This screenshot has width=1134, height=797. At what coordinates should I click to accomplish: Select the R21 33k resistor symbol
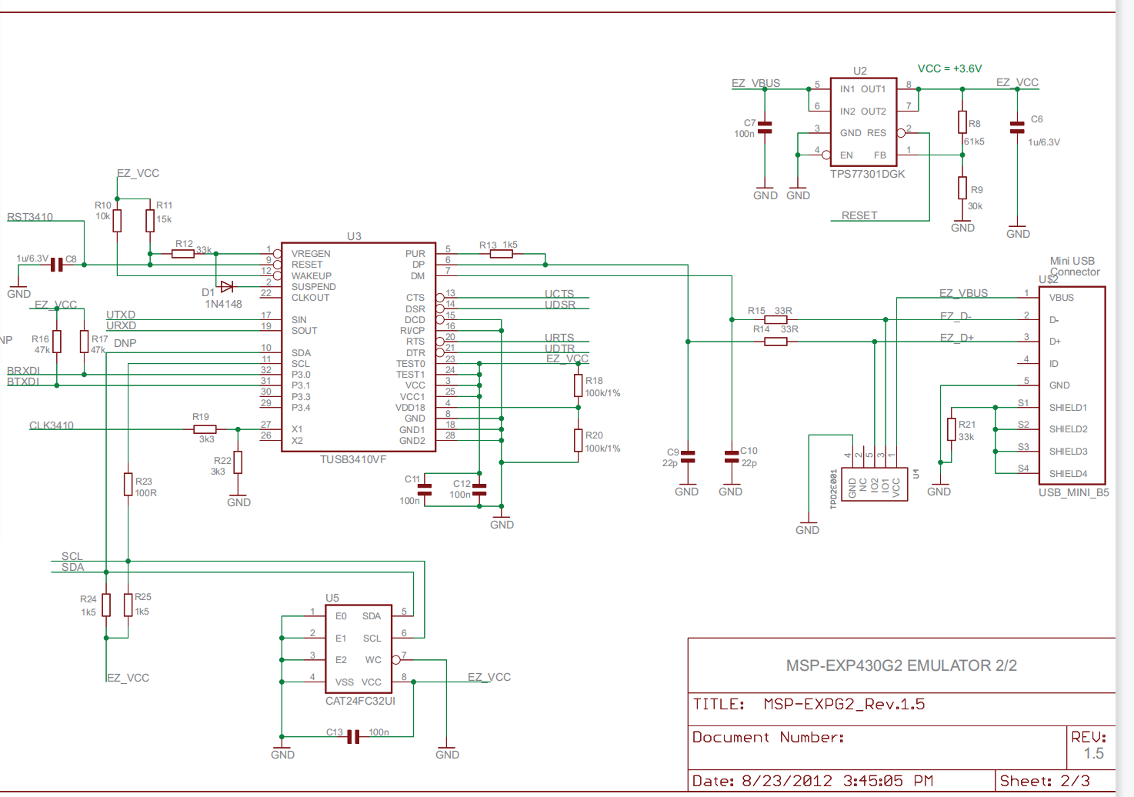pyautogui.click(x=952, y=429)
